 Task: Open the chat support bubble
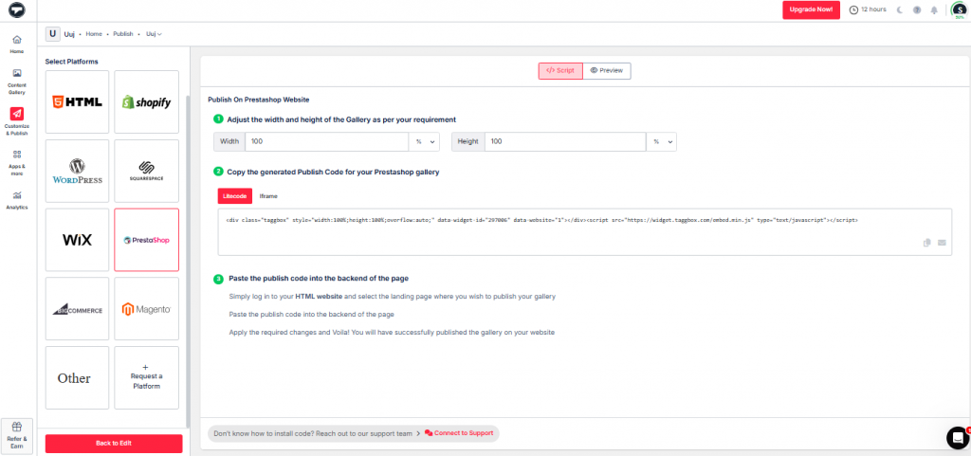[958, 437]
